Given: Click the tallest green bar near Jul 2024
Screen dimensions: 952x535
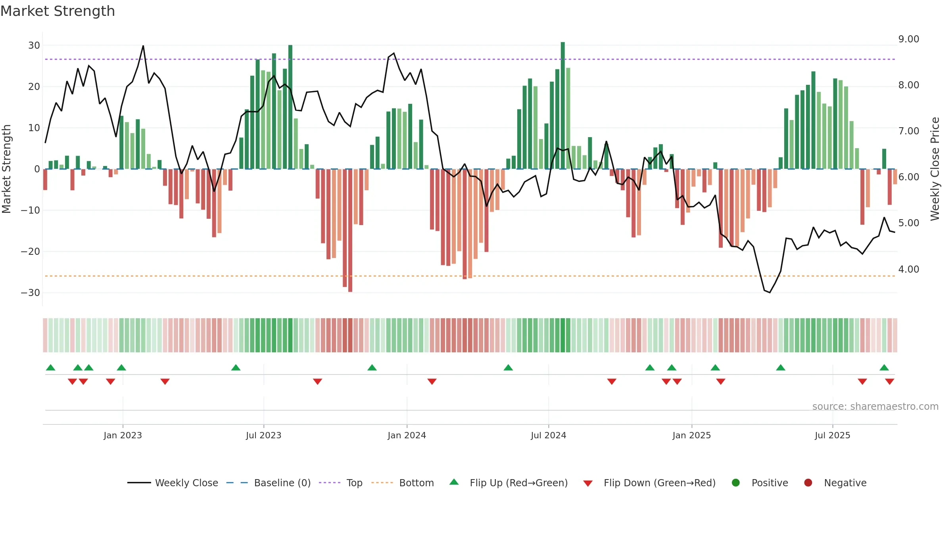Looking at the screenshot, I should click(562, 105).
